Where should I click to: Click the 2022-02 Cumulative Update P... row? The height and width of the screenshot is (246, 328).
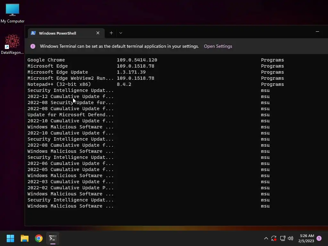click(x=70, y=188)
